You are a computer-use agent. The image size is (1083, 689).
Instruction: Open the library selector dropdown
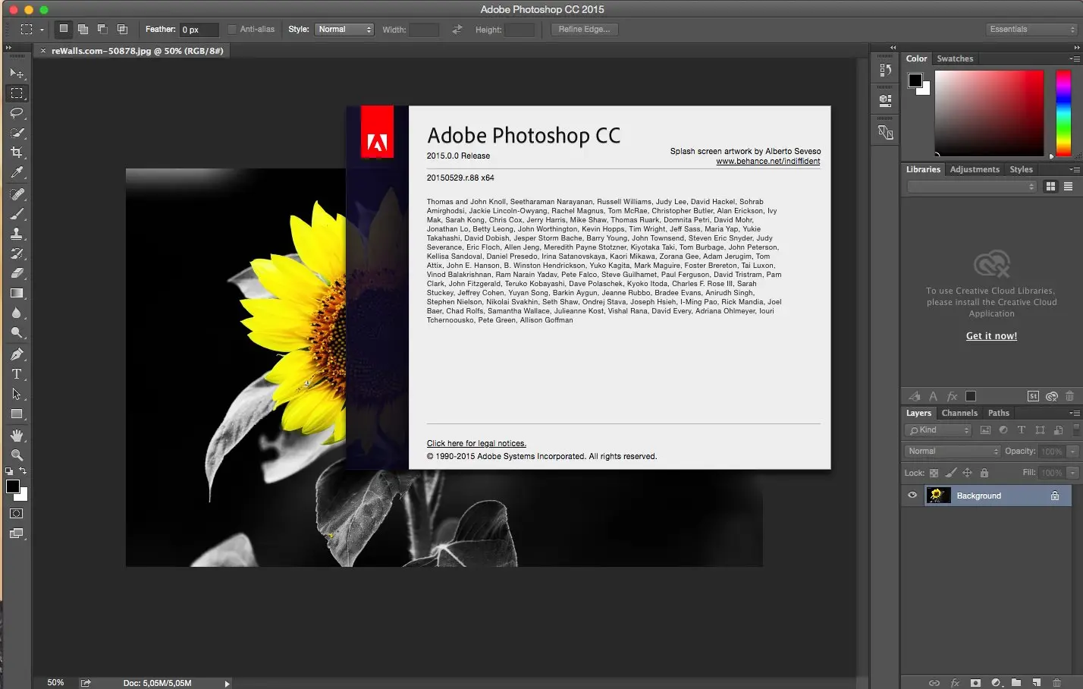[x=972, y=187]
